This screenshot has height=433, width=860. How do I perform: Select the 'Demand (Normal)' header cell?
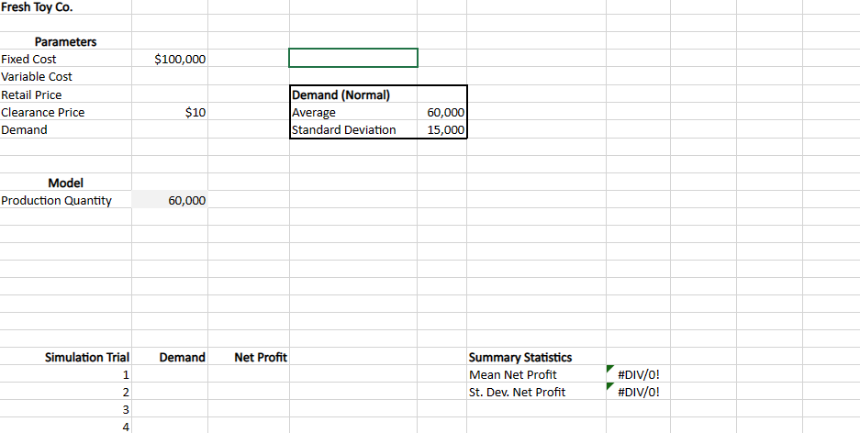click(x=353, y=94)
